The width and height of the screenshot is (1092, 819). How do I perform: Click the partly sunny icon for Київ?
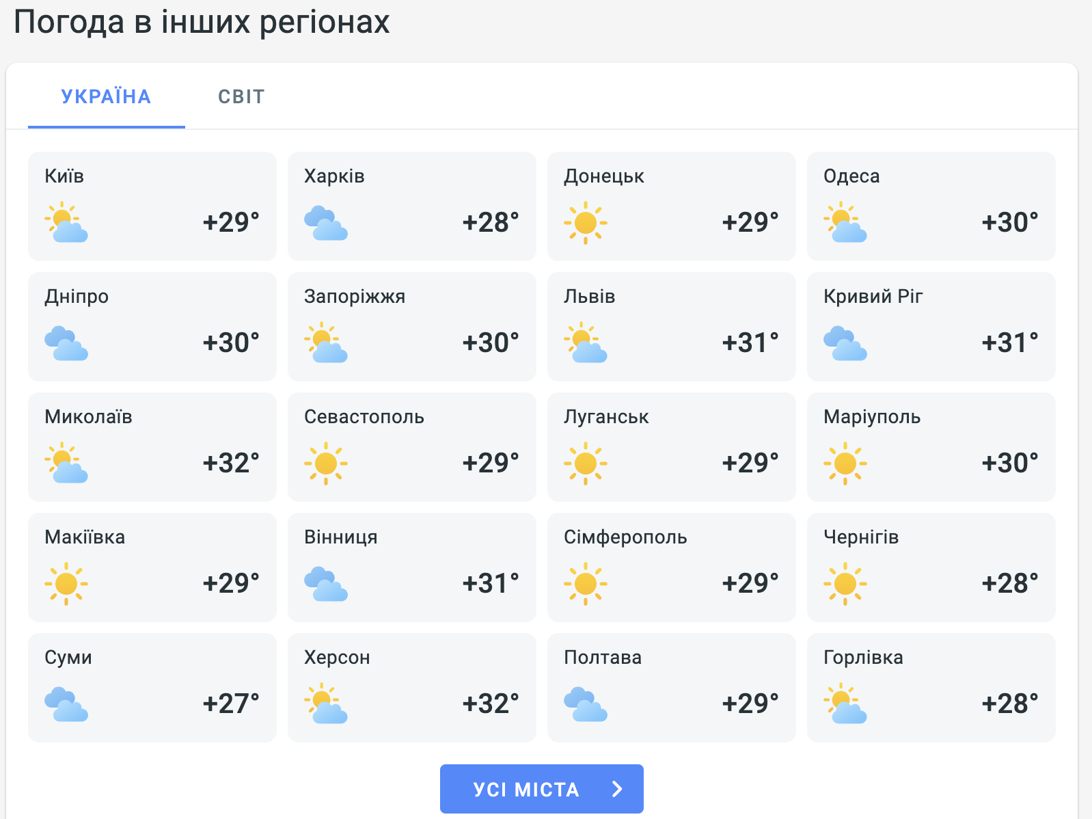pyautogui.click(x=66, y=222)
